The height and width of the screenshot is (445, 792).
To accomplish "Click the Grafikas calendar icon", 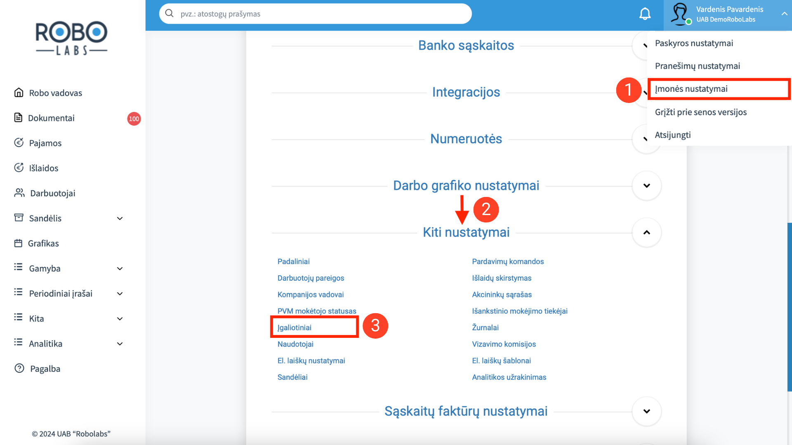I will click(x=18, y=243).
